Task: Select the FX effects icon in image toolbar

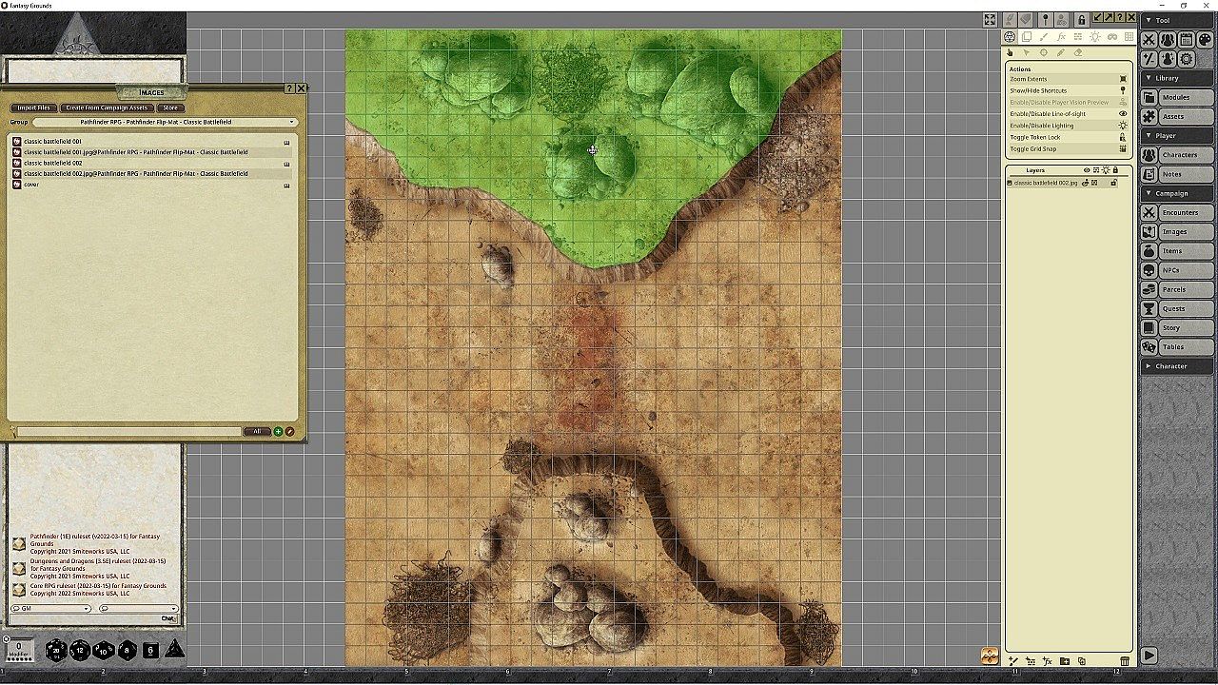Action: click(x=1061, y=37)
